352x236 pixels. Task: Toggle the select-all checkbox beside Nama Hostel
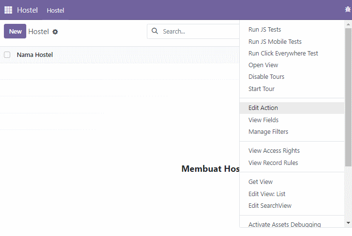point(7,54)
